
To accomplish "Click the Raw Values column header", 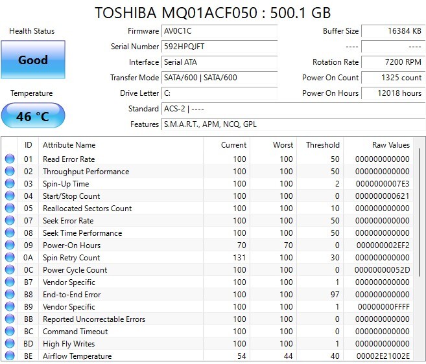I will pos(378,145).
